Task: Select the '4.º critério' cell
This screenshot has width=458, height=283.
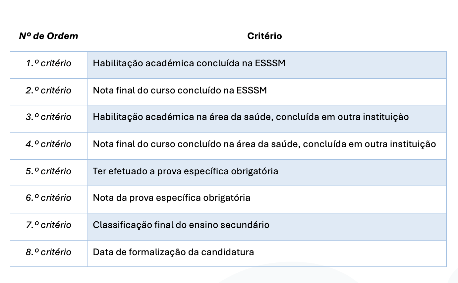Action: 48,144
